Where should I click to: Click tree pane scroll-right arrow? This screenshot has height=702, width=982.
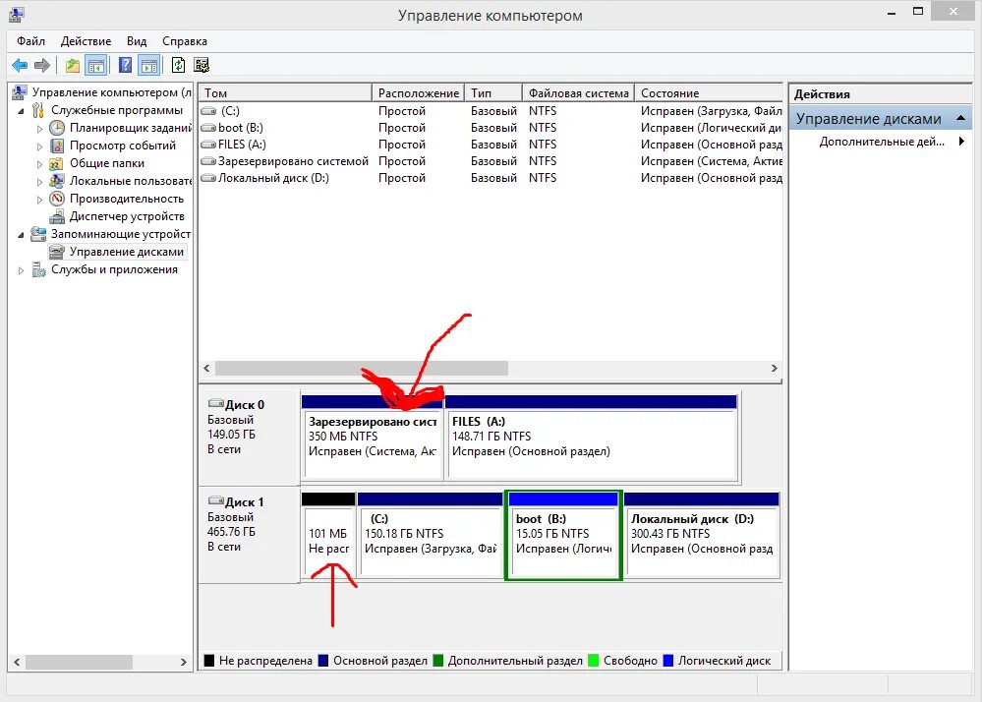[183, 662]
